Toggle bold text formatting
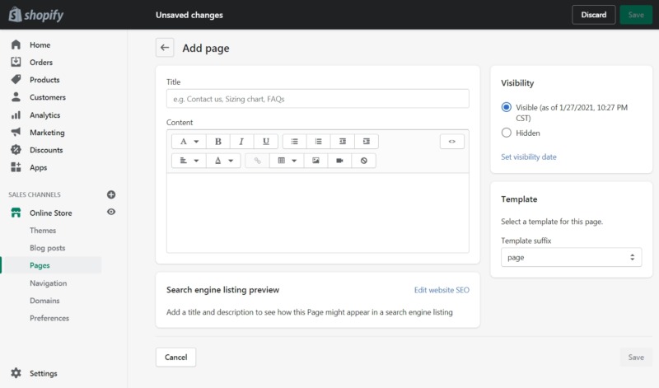The width and height of the screenshot is (659, 388). pos(218,142)
